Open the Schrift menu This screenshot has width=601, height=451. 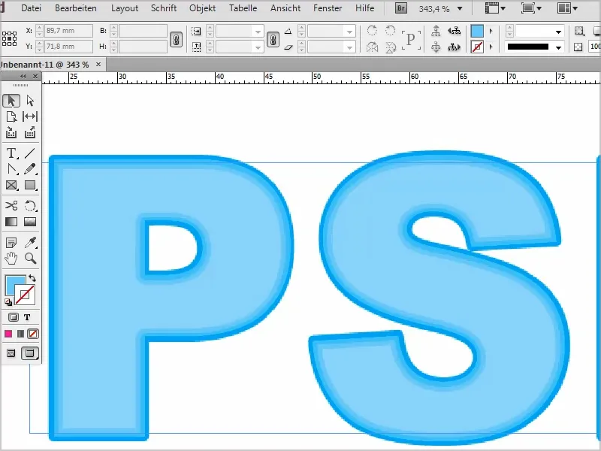[x=164, y=8]
